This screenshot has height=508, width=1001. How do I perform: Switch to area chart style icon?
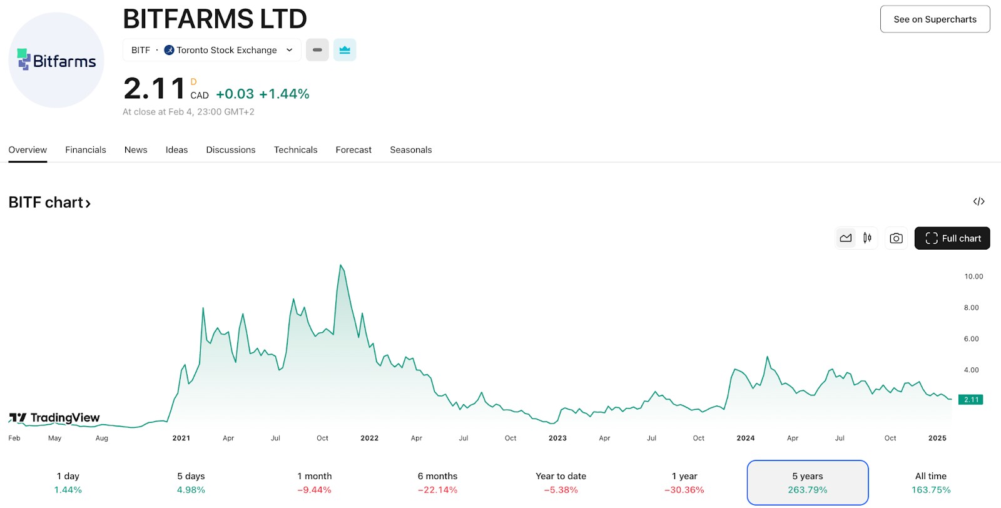846,238
